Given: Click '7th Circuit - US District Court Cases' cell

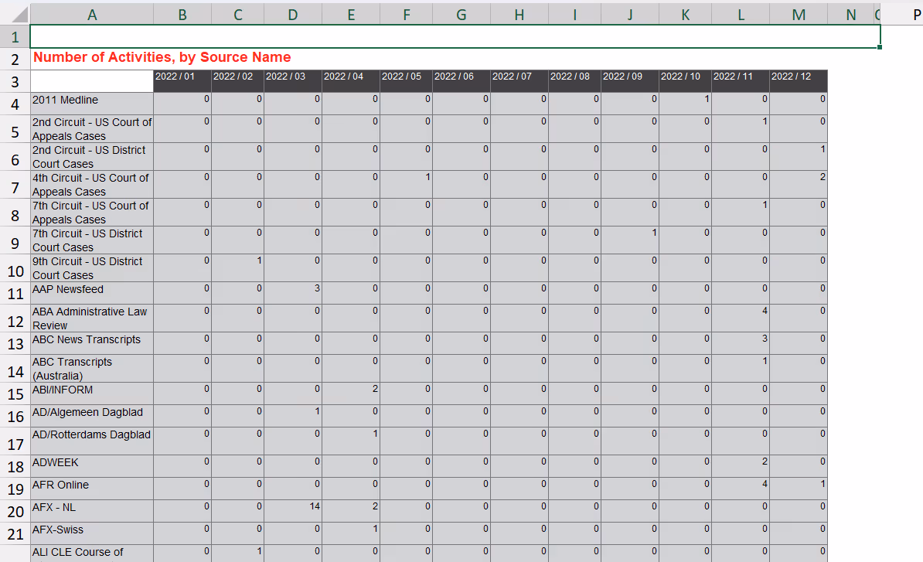Looking at the screenshot, I should (x=92, y=240).
